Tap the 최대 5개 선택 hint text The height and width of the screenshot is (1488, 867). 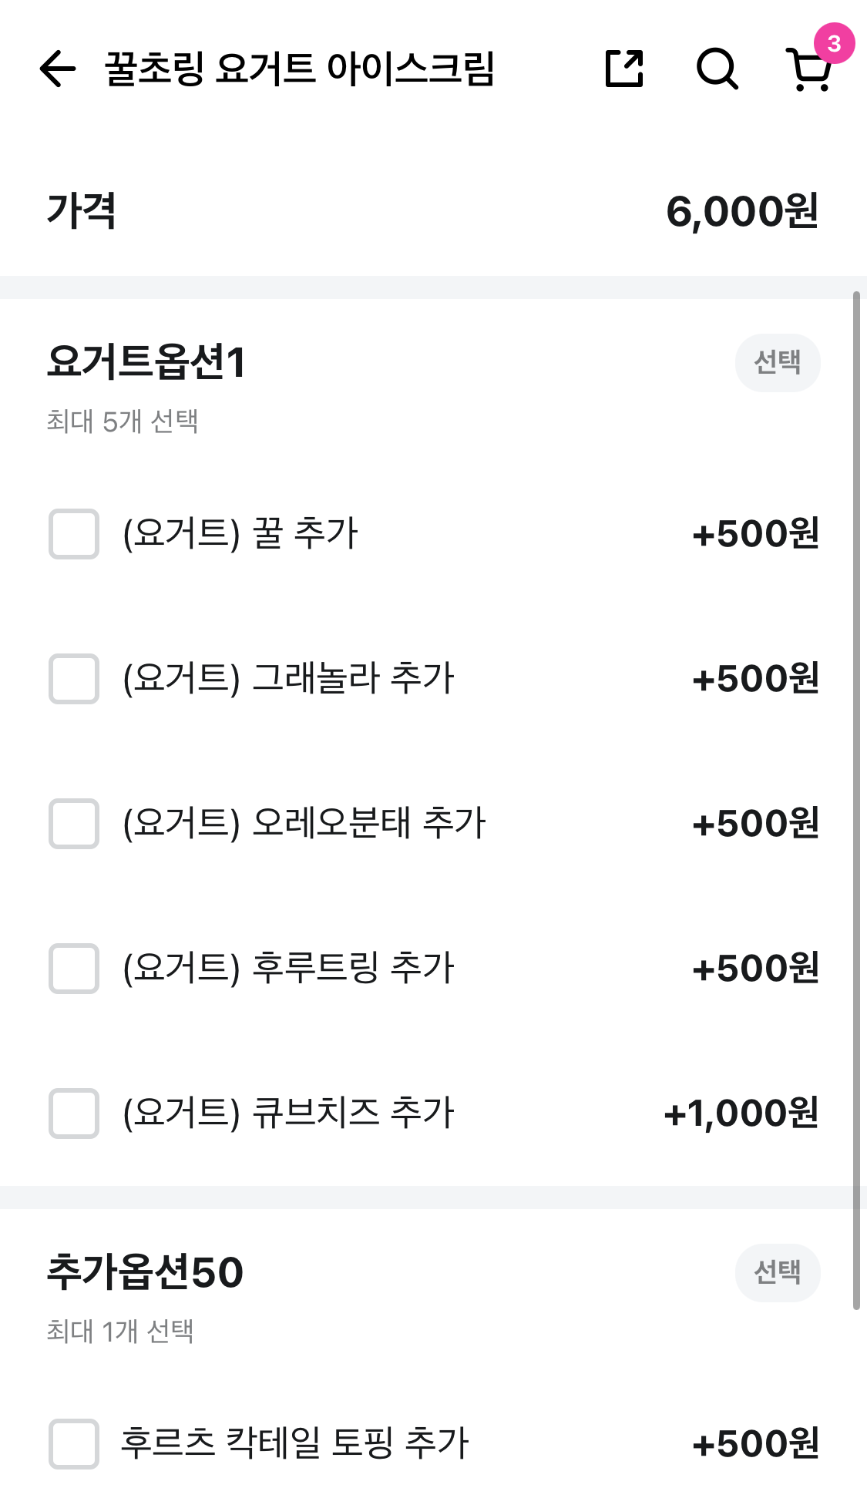(123, 422)
